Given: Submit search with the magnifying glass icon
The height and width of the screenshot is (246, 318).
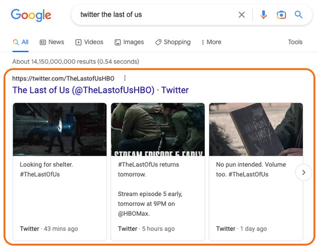Looking at the screenshot, I should (x=299, y=15).
